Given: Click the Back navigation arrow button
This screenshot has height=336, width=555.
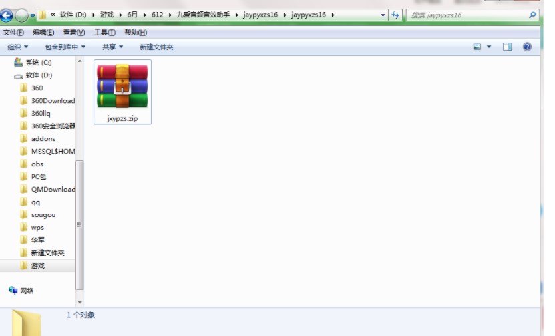Looking at the screenshot, I should 7,15.
